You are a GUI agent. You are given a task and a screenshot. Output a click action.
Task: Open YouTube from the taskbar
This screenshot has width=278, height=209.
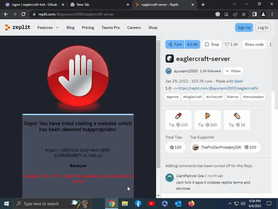[x=151, y=204]
